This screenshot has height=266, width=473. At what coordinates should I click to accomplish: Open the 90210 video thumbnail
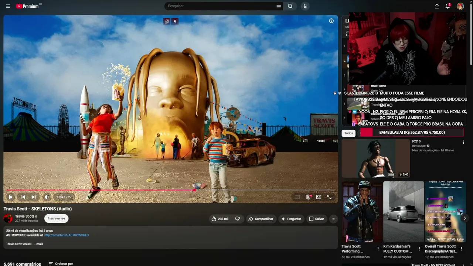point(375,158)
